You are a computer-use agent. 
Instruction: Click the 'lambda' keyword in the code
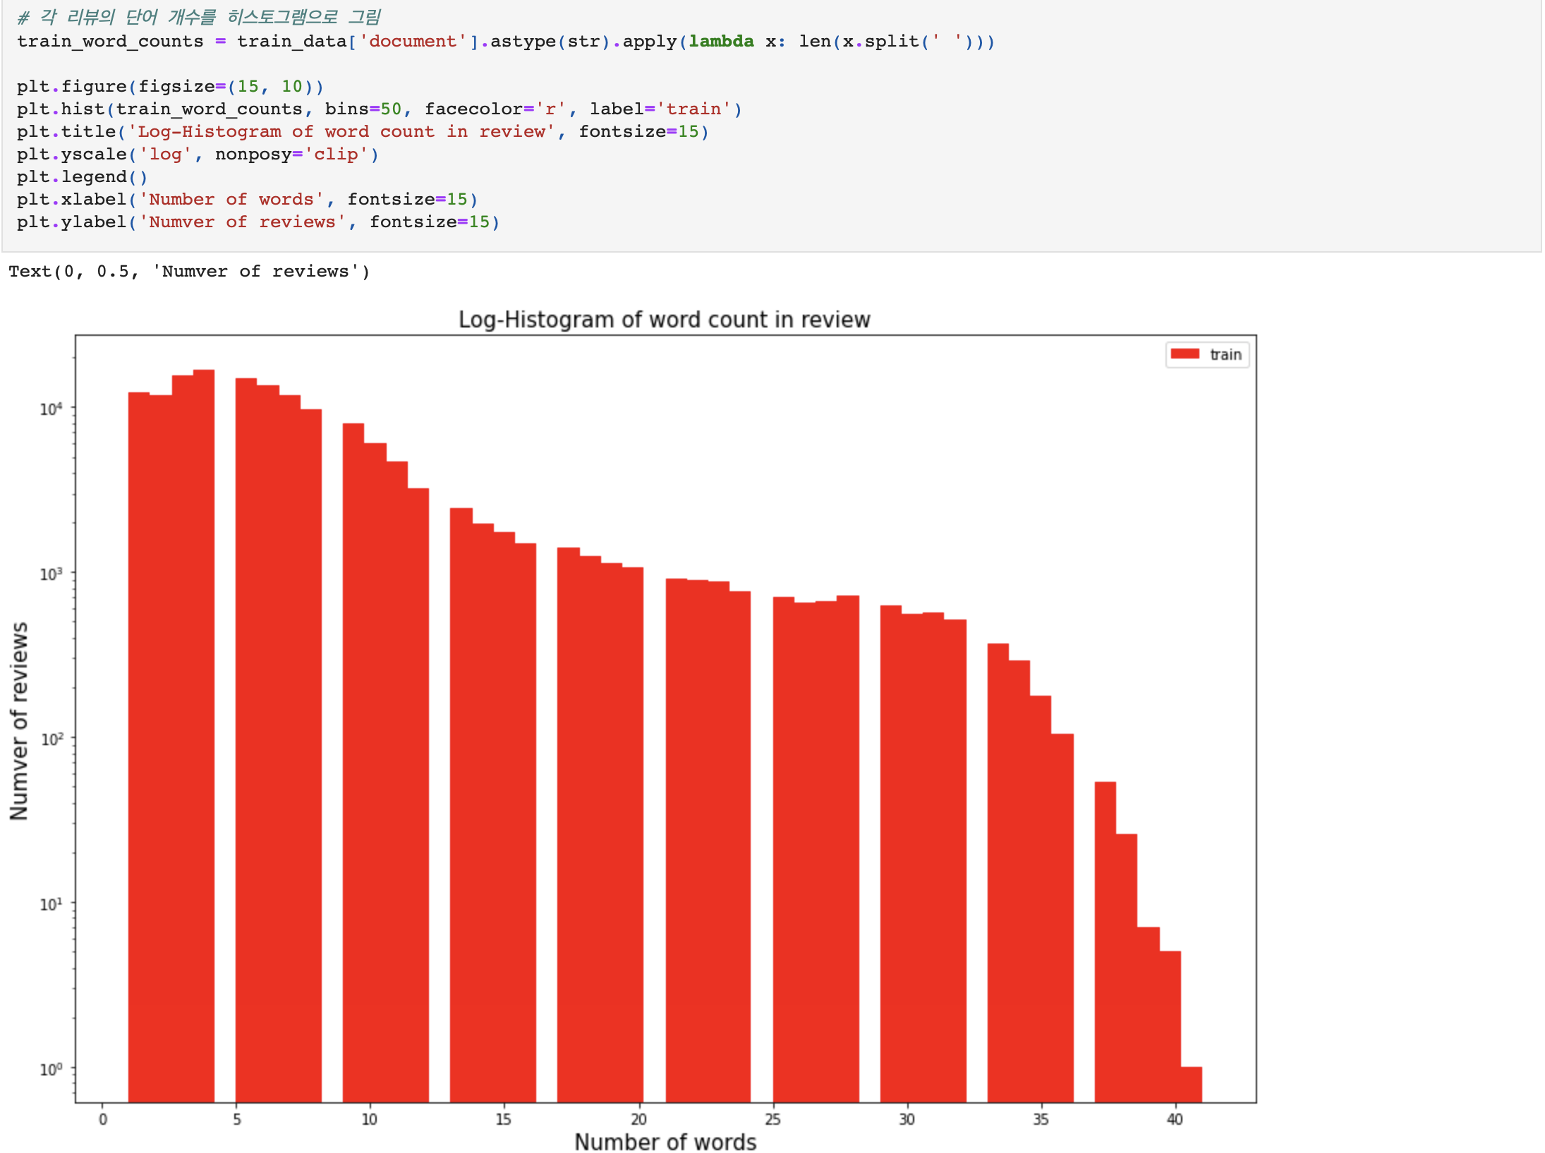pos(721,42)
